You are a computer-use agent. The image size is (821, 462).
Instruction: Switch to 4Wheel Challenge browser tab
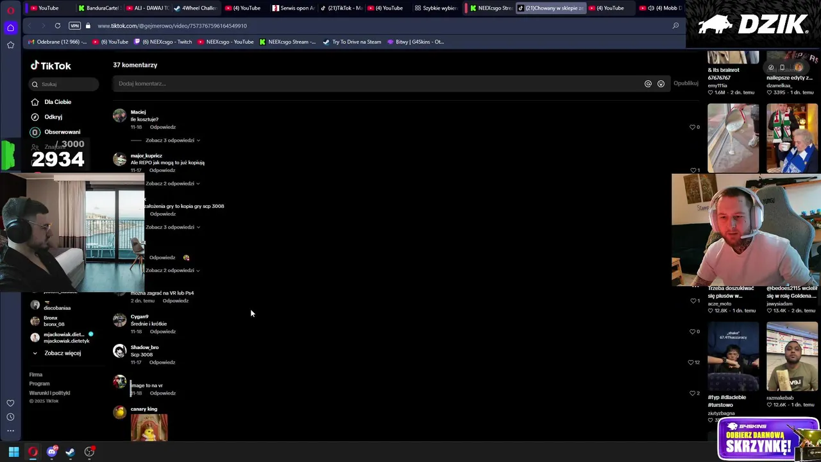194,8
